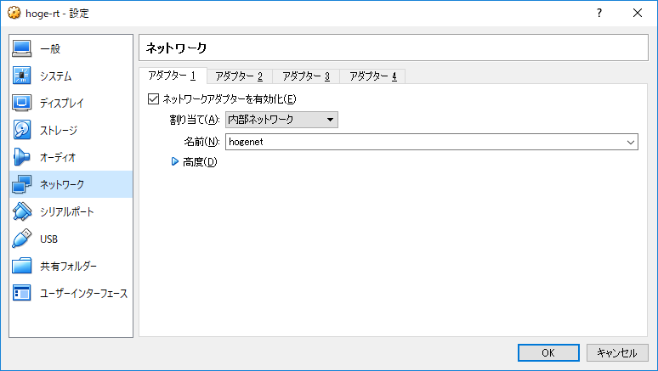This screenshot has width=658, height=371.
Task: Click the キャンセル button
Action: [x=617, y=352]
